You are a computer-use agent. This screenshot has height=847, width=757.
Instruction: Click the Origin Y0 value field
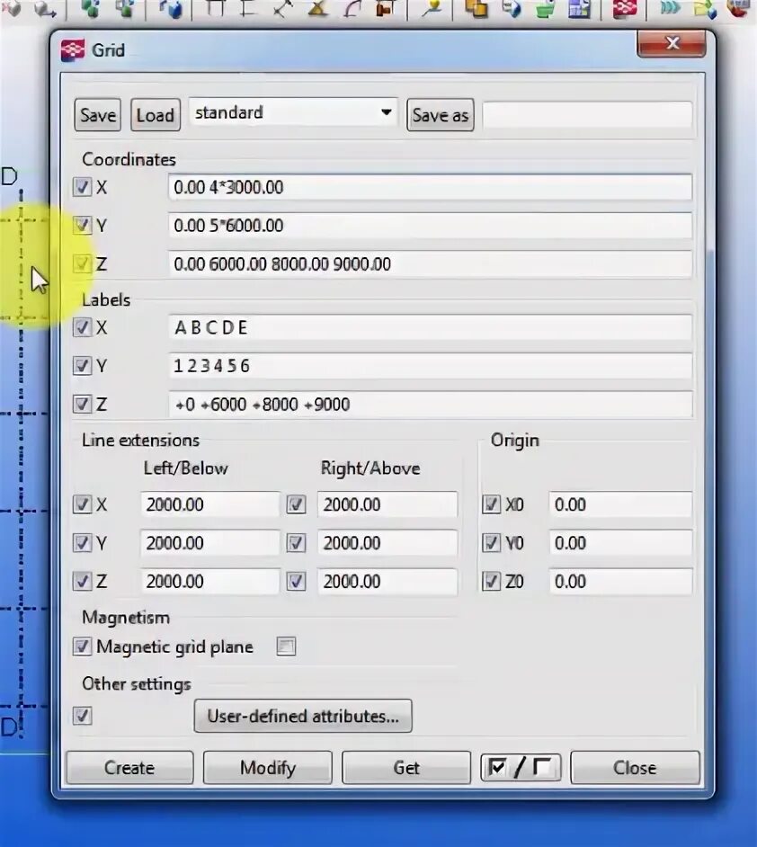(620, 543)
